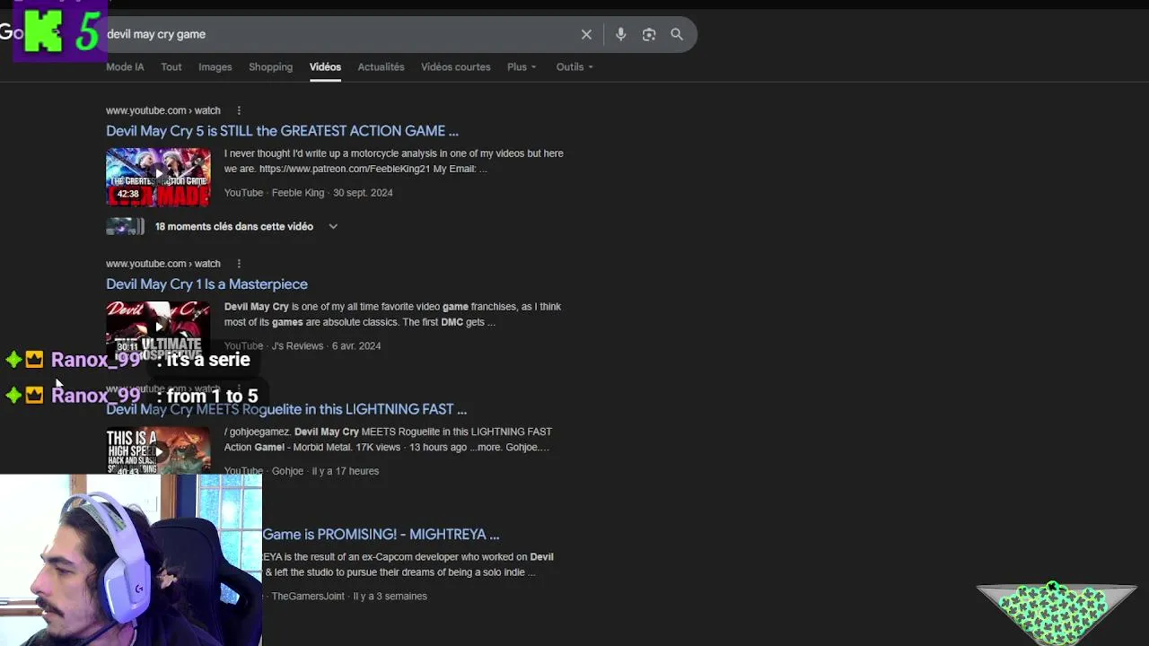Screen dimensions: 1149x646
Task: Click Ranox_99 username beside from 1 to 5
Action: click(96, 396)
